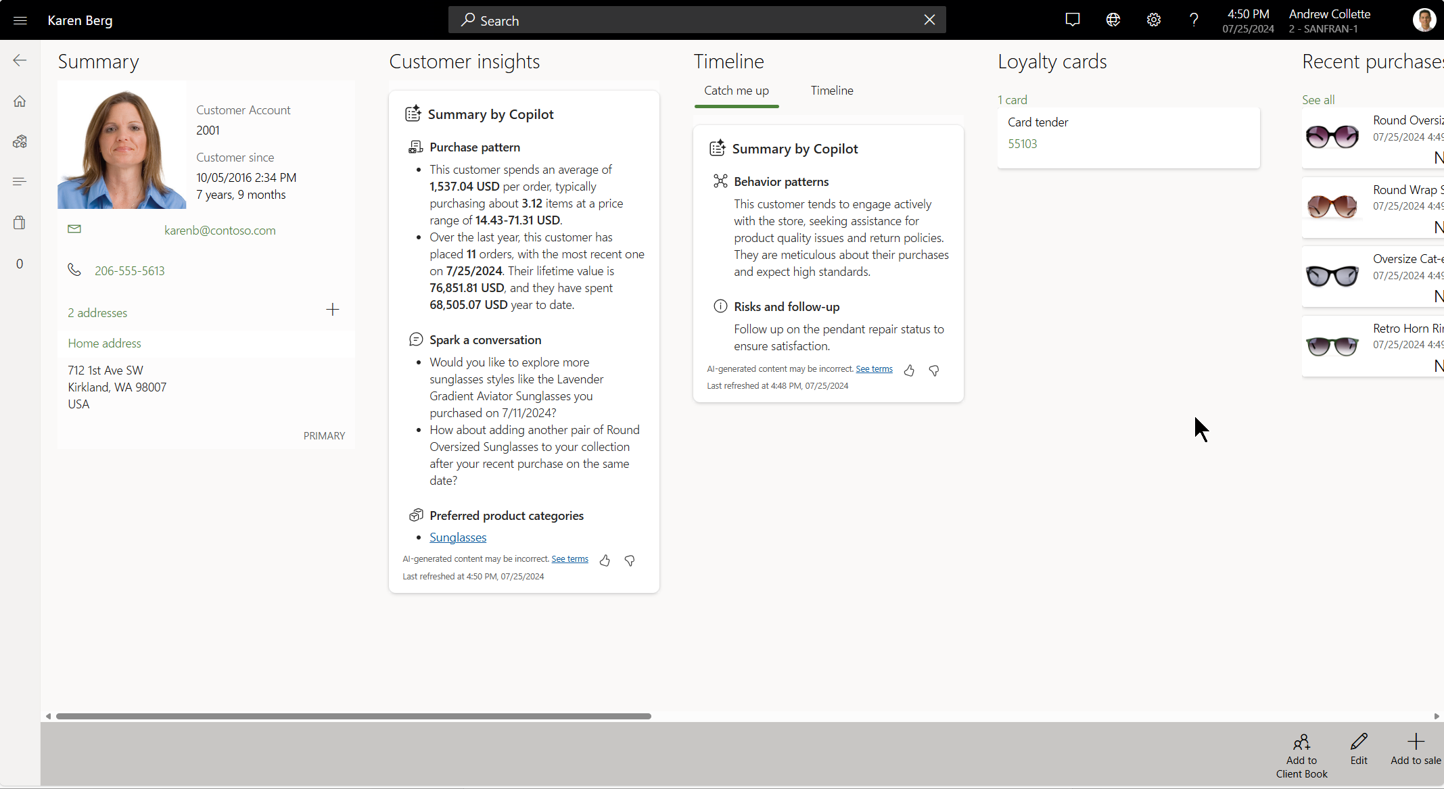
Task: Click See terms for AI-generated content
Action: coord(570,558)
